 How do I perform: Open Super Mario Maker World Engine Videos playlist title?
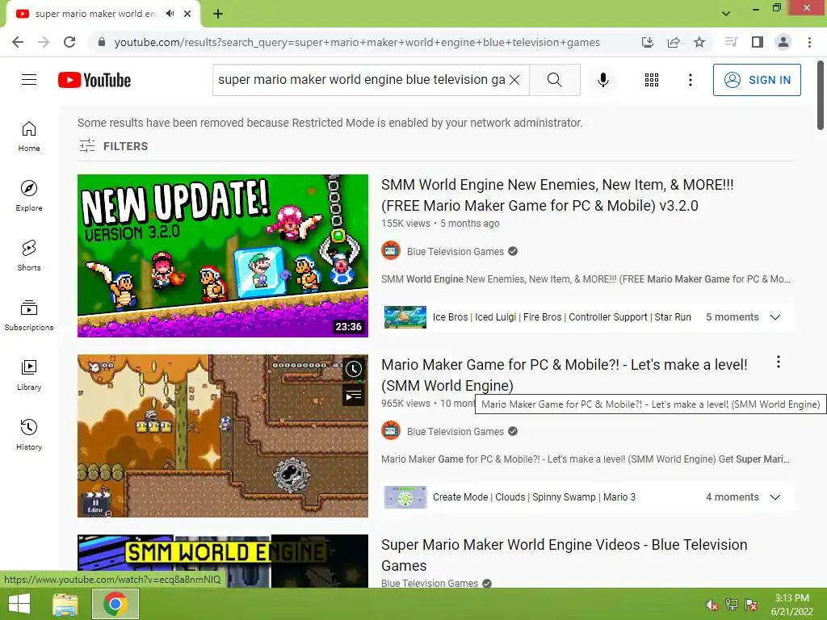[564, 555]
